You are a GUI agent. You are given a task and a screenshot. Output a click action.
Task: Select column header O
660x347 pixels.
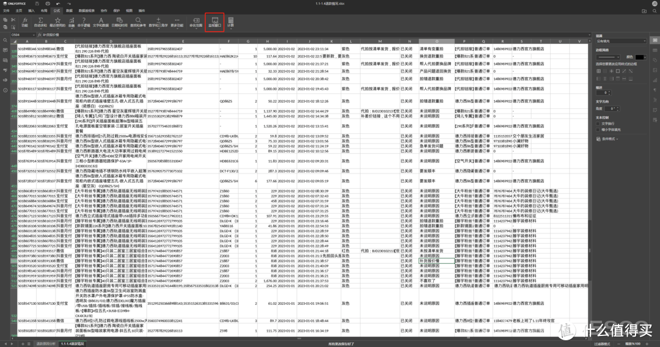(436, 41)
